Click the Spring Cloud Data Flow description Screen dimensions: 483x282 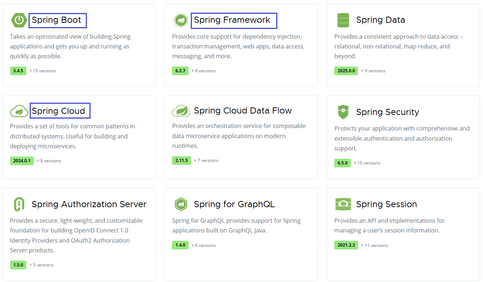pos(239,136)
